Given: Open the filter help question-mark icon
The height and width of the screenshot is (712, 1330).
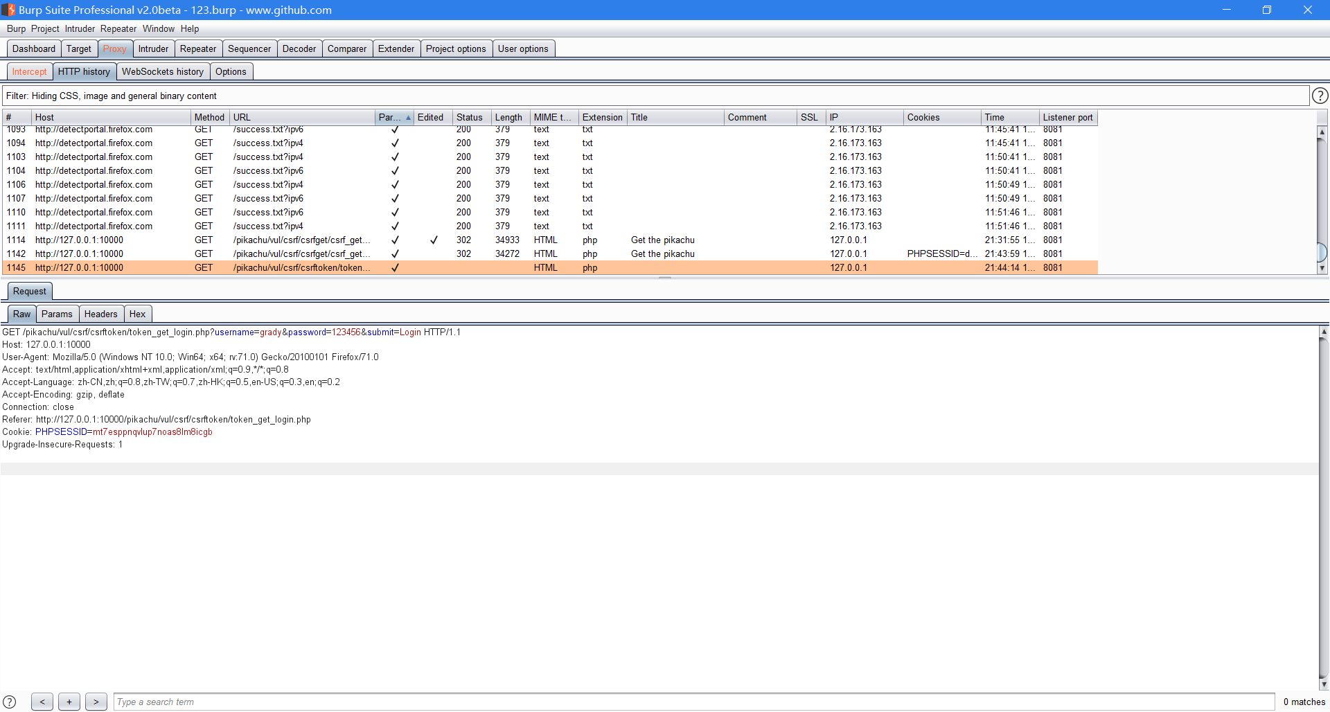Looking at the screenshot, I should (1320, 96).
